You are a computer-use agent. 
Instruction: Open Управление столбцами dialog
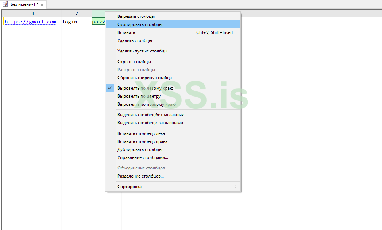pos(173,157)
